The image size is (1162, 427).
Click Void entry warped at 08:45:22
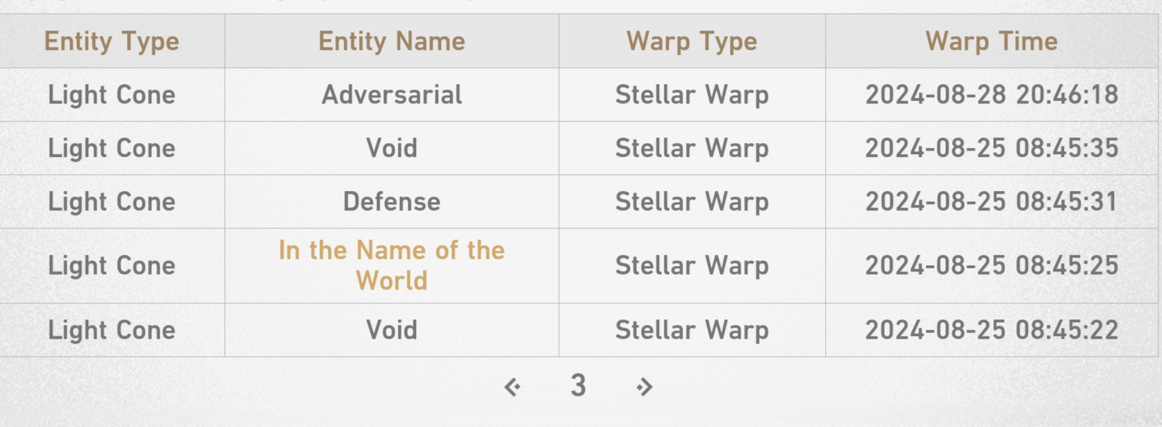click(392, 330)
